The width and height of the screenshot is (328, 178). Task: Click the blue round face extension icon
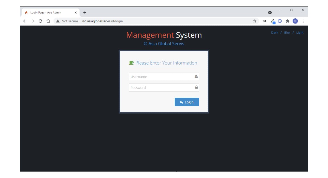(x=280, y=21)
